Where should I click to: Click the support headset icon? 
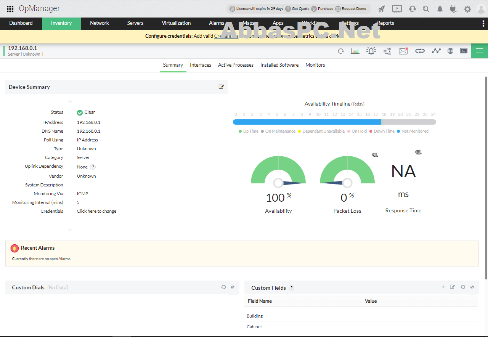[412, 9]
